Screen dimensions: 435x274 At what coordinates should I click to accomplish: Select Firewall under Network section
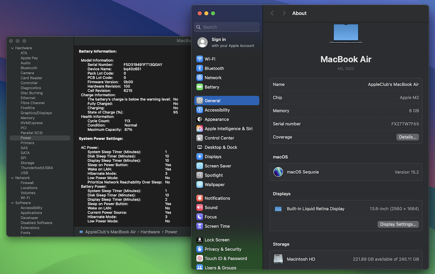(x=27, y=183)
